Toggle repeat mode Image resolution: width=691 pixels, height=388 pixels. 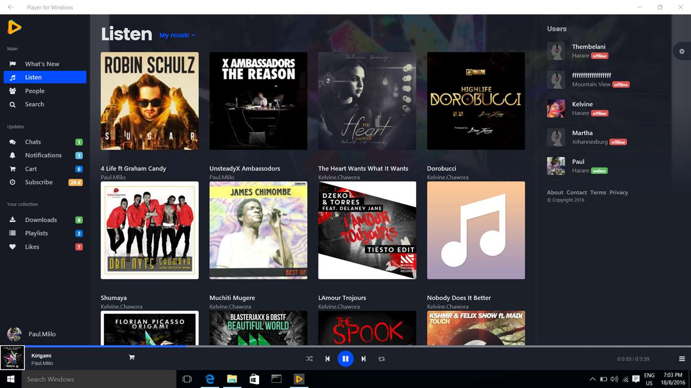pyautogui.click(x=381, y=359)
